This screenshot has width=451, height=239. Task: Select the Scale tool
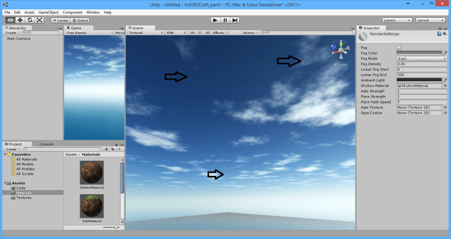(40, 20)
